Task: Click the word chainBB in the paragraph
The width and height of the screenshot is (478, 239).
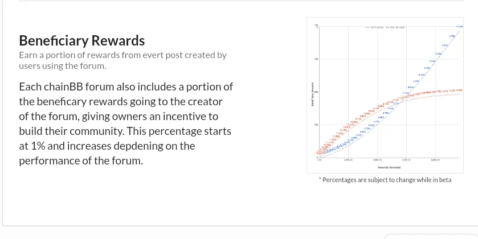Action: pos(63,86)
